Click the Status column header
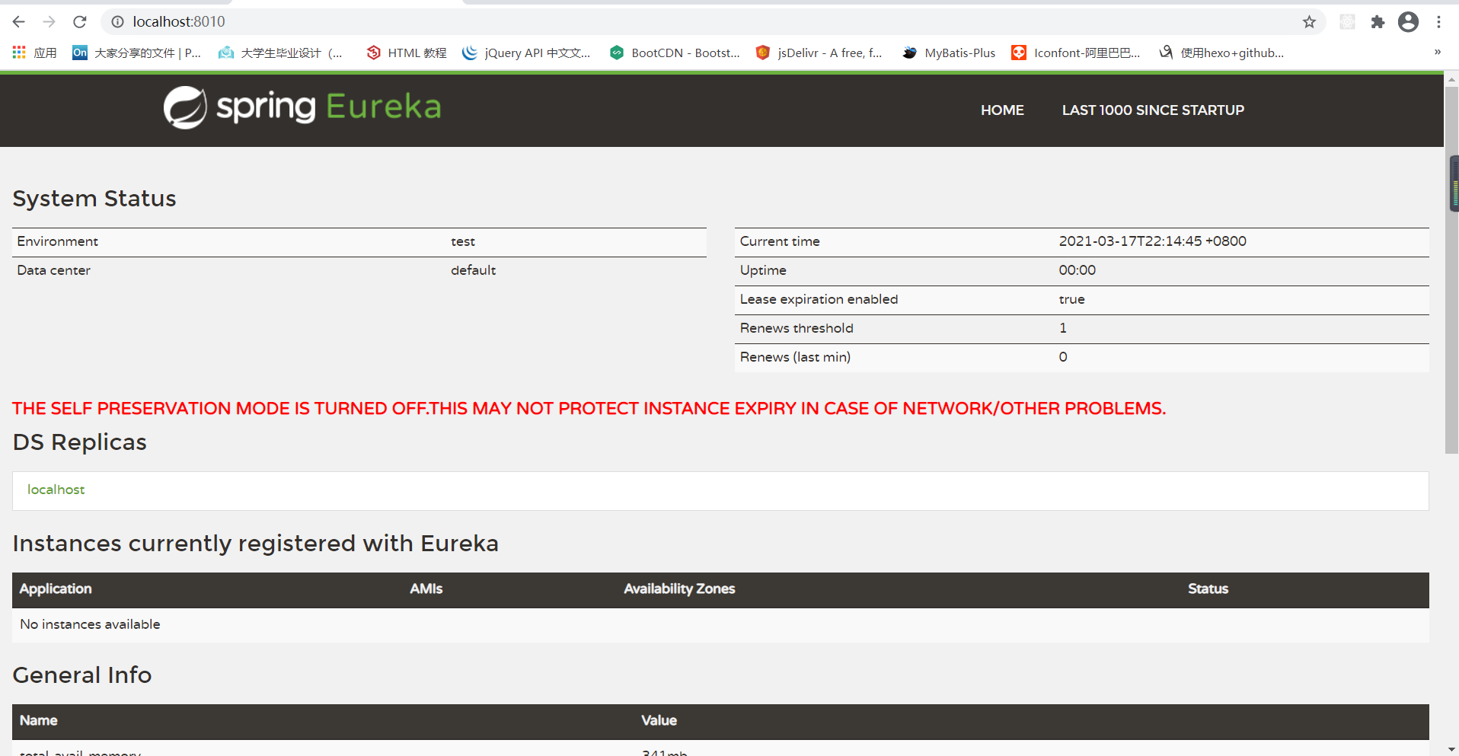This screenshot has height=756, width=1459. pyautogui.click(x=1208, y=589)
